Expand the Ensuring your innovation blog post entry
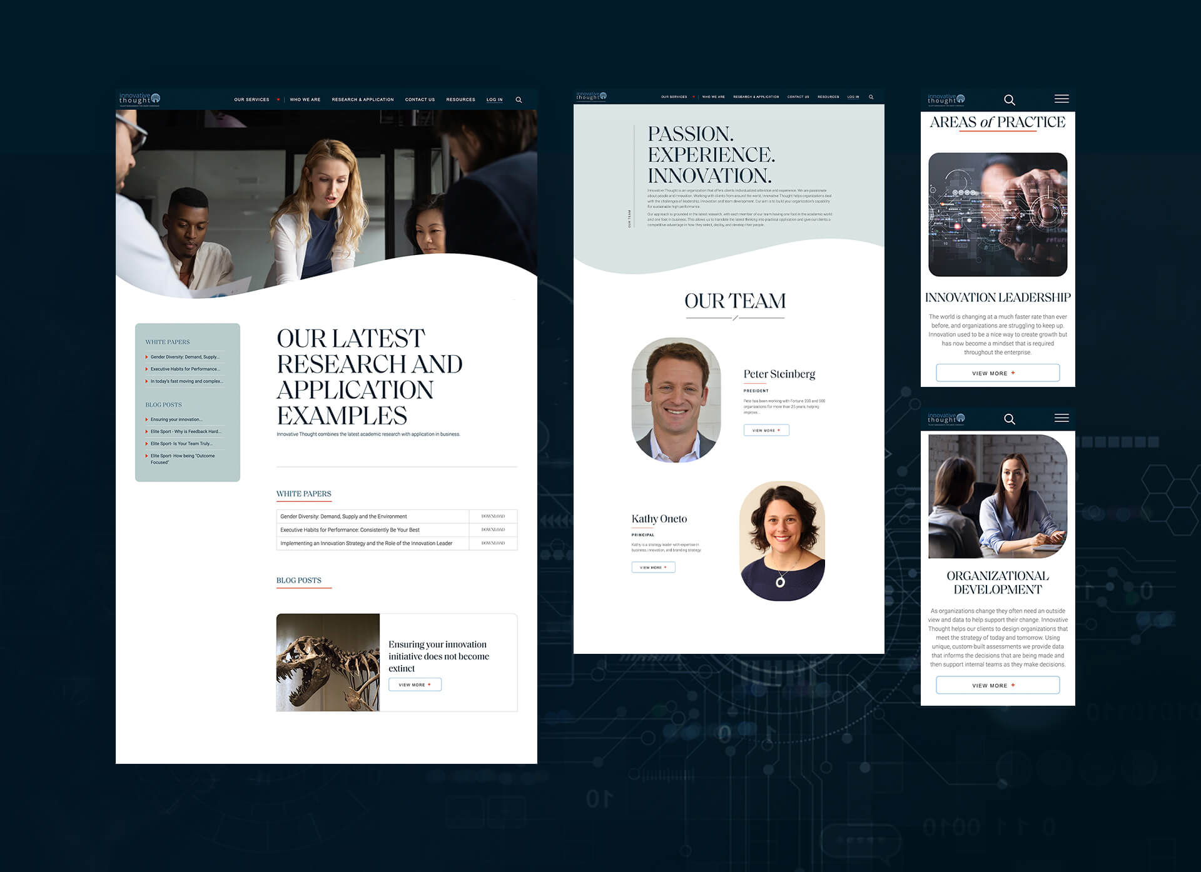The height and width of the screenshot is (872, 1201). (176, 419)
